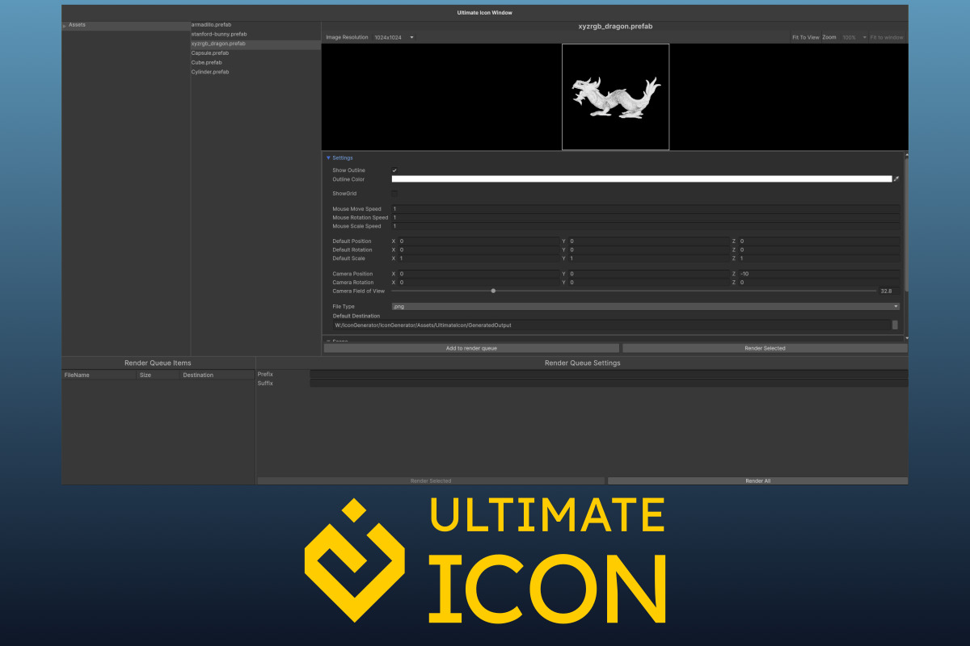Collapse the Settings section foldout
The image size is (970, 646).
click(329, 158)
